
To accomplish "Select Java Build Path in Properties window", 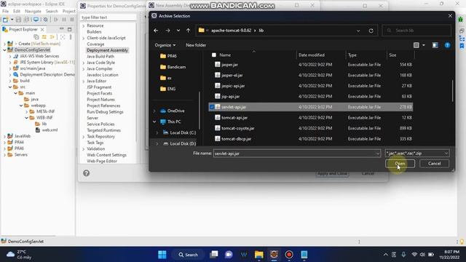I will [x=100, y=57].
